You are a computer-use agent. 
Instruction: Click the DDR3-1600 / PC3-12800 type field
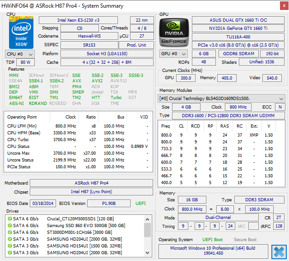[x=228, y=116]
